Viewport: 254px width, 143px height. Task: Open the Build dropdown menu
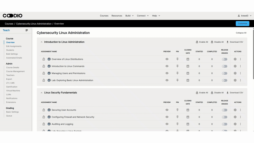[x=129, y=16]
